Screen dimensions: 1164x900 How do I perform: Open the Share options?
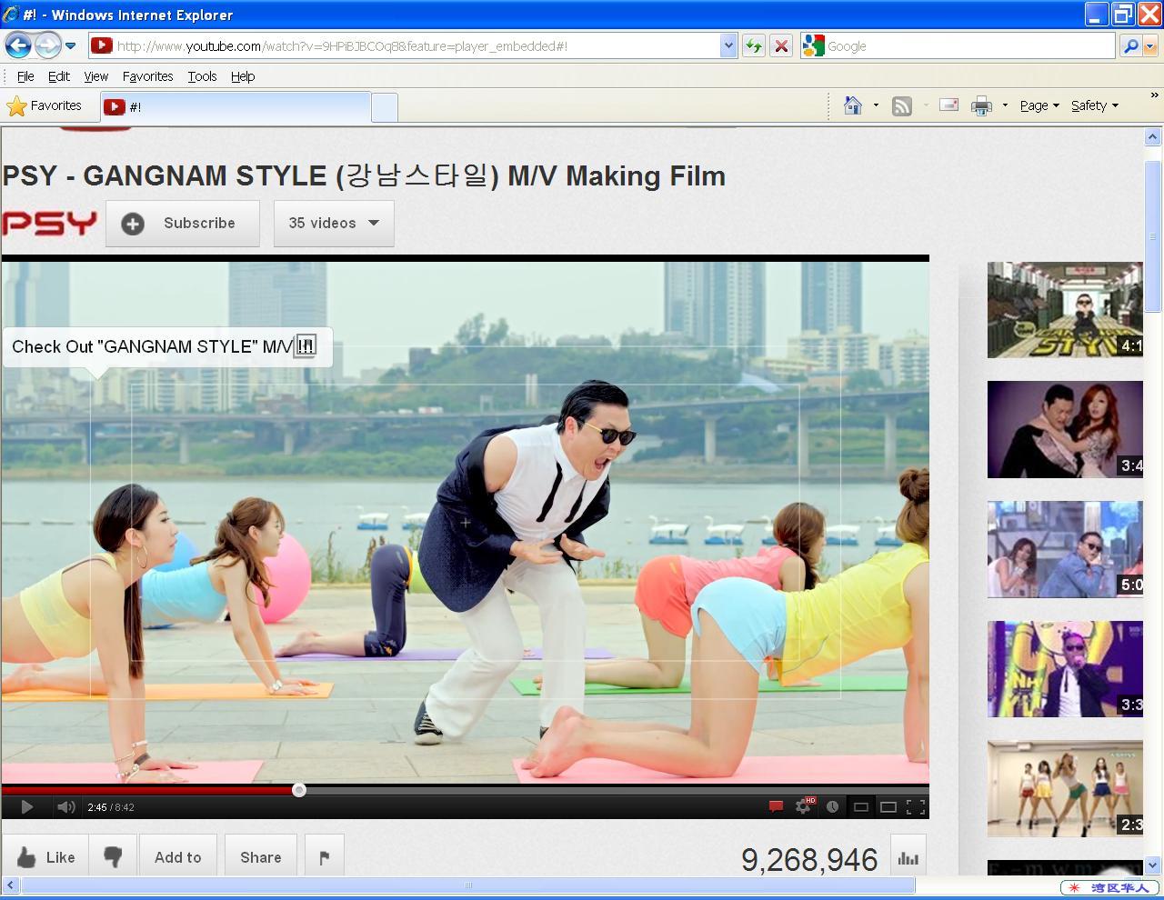click(260, 857)
